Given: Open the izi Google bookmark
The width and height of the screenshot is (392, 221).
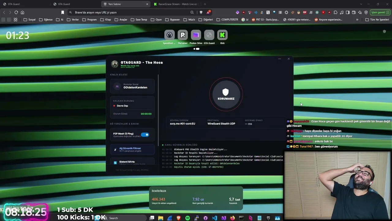Looking at the screenshot, I should (x=245, y=20).
